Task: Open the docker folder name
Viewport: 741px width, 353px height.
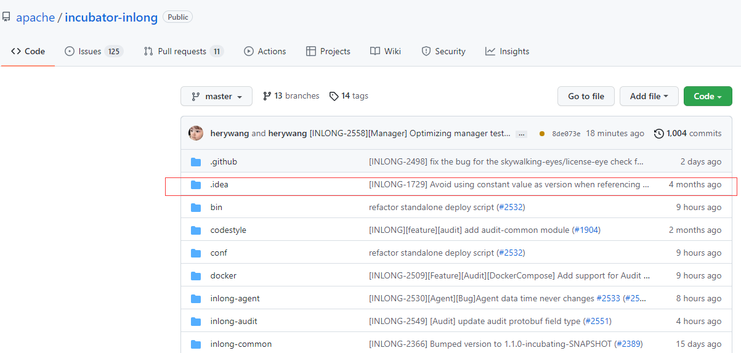Action: pos(224,276)
